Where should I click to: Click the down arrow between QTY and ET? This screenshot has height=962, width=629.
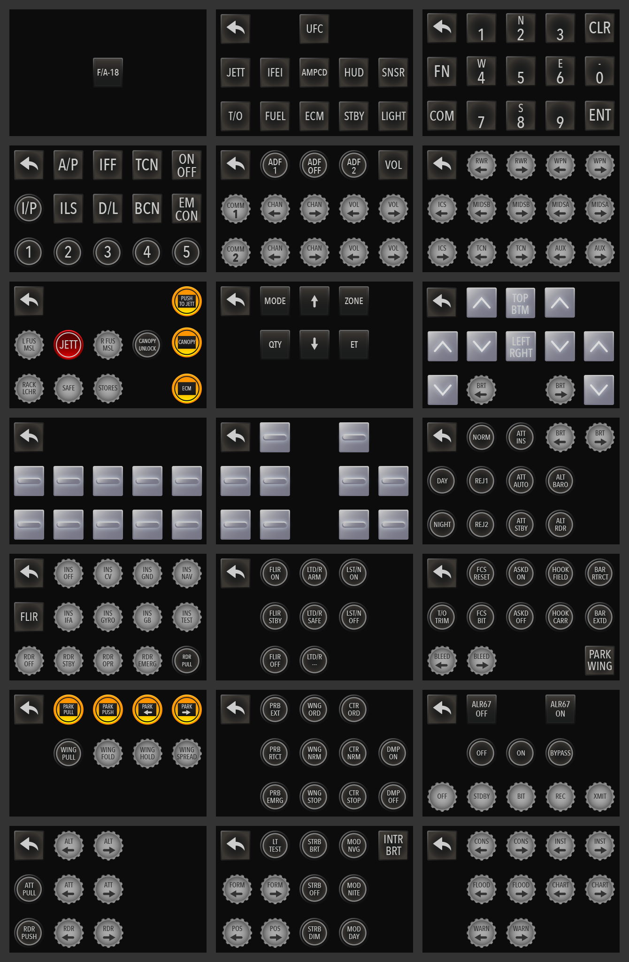[314, 345]
